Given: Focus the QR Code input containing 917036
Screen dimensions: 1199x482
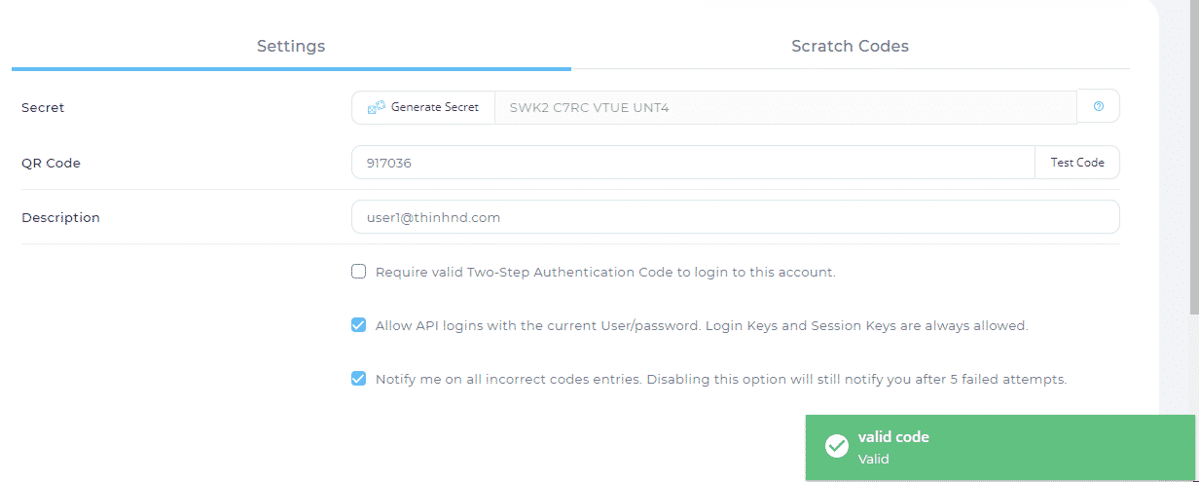Looking at the screenshot, I should coord(692,163).
